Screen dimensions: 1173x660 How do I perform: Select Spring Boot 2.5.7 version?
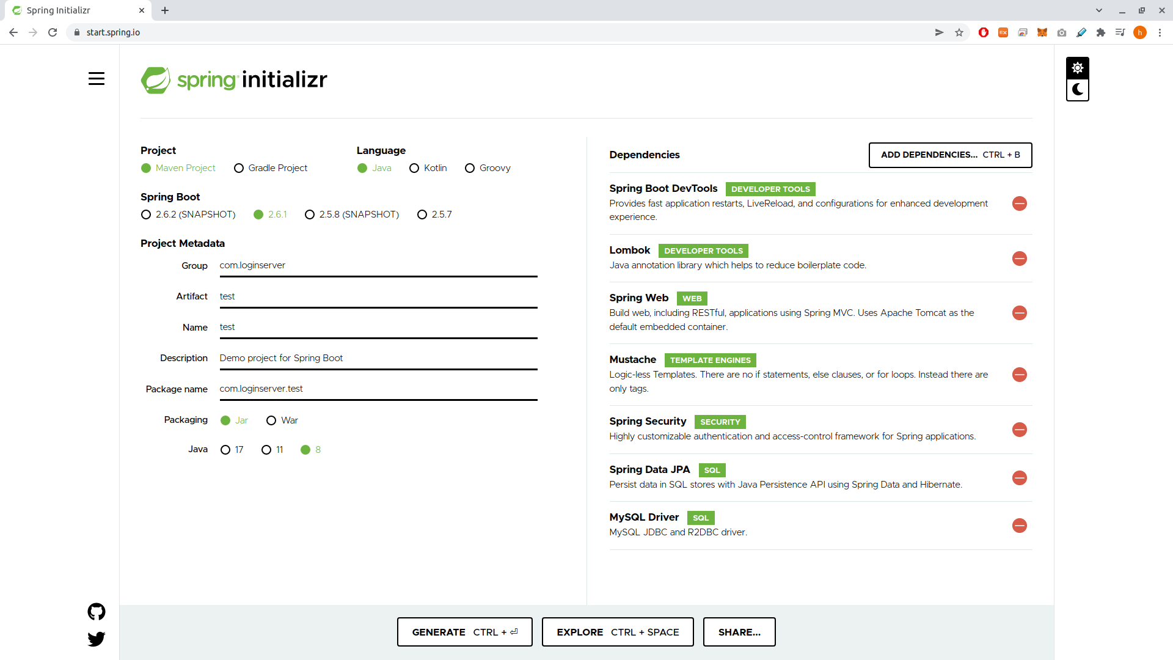click(x=422, y=215)
